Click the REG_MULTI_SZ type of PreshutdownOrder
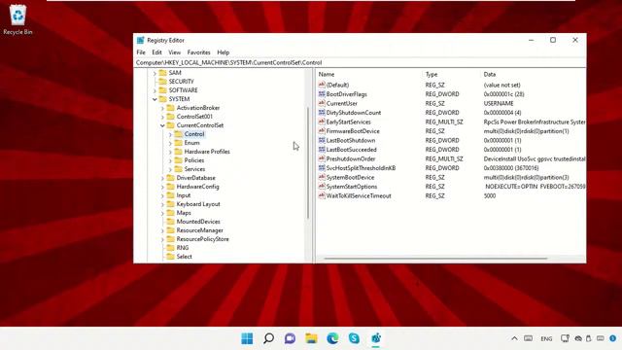Image resolution: width=622 pixels, height=350 pixels. coord(444,158)
